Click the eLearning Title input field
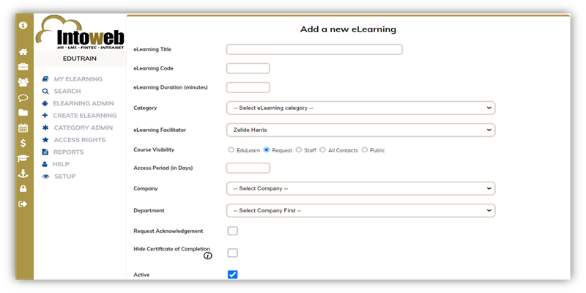 tap(314, 50)
